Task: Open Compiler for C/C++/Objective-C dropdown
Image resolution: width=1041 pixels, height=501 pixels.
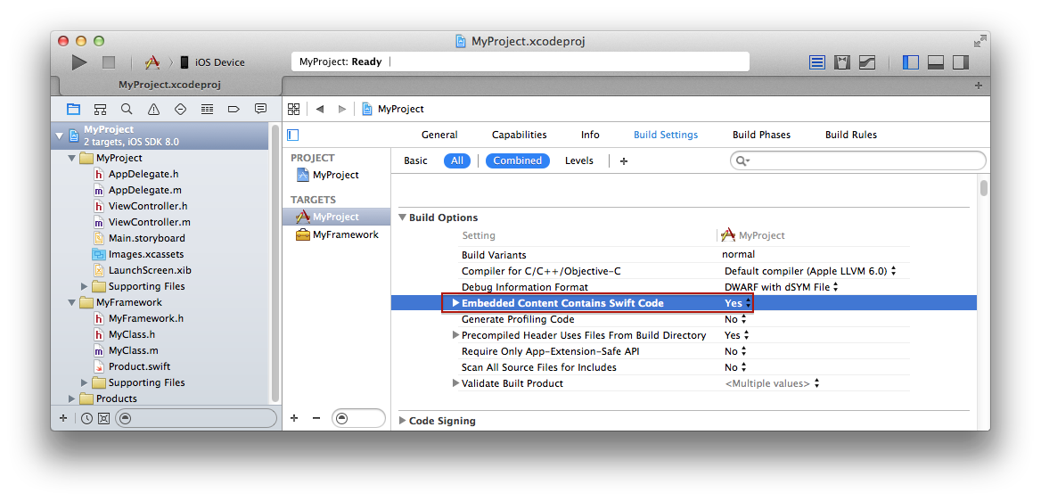Action: (x=810, y=271)
